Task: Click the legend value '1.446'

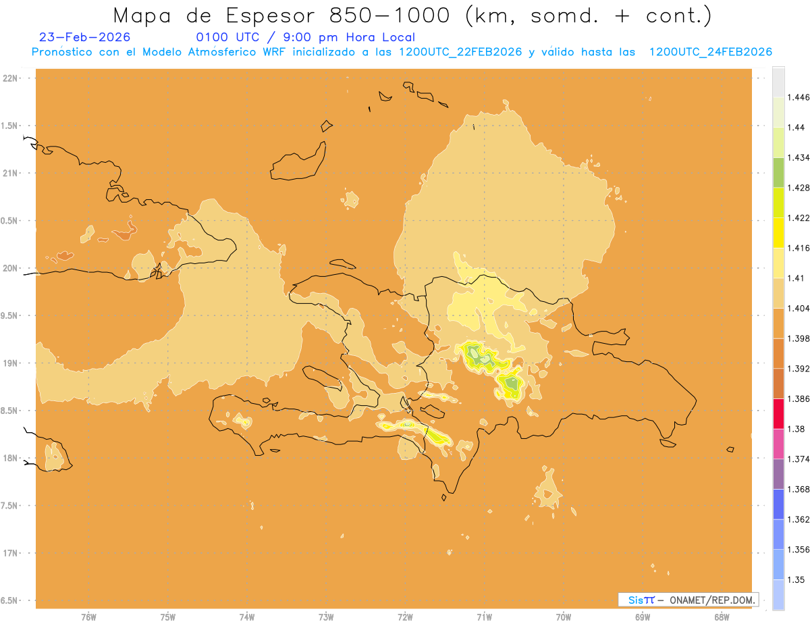Action: click(x=799, y=97)
